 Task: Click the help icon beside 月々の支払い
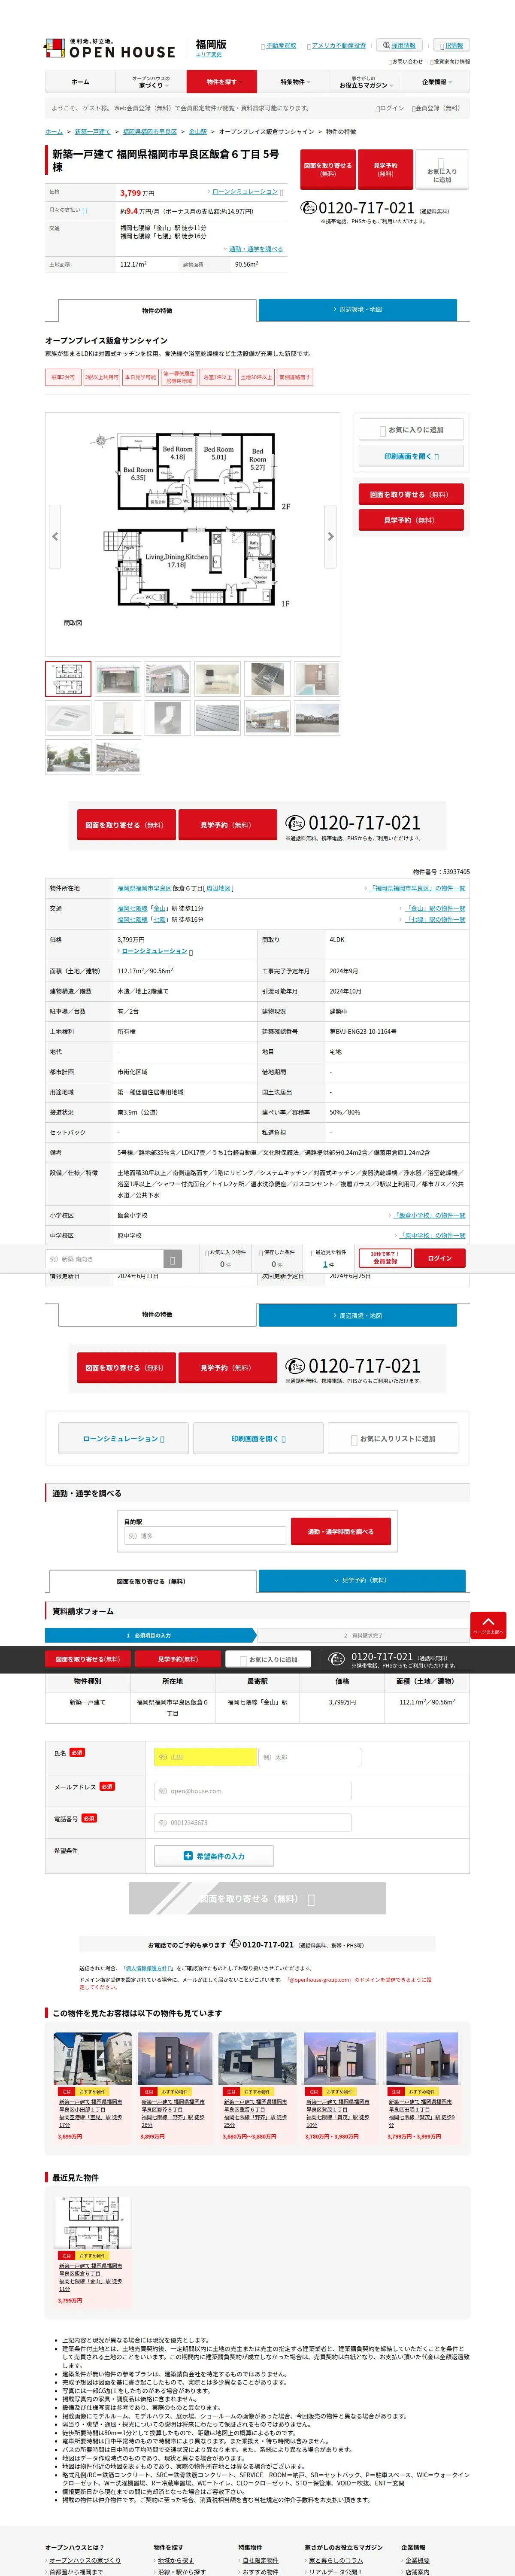(x=84, y=211)
